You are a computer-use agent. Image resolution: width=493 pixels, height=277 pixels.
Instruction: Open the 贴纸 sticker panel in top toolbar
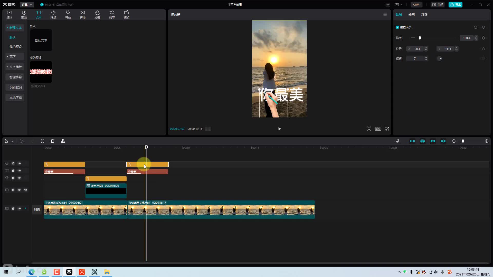point(53,15)
